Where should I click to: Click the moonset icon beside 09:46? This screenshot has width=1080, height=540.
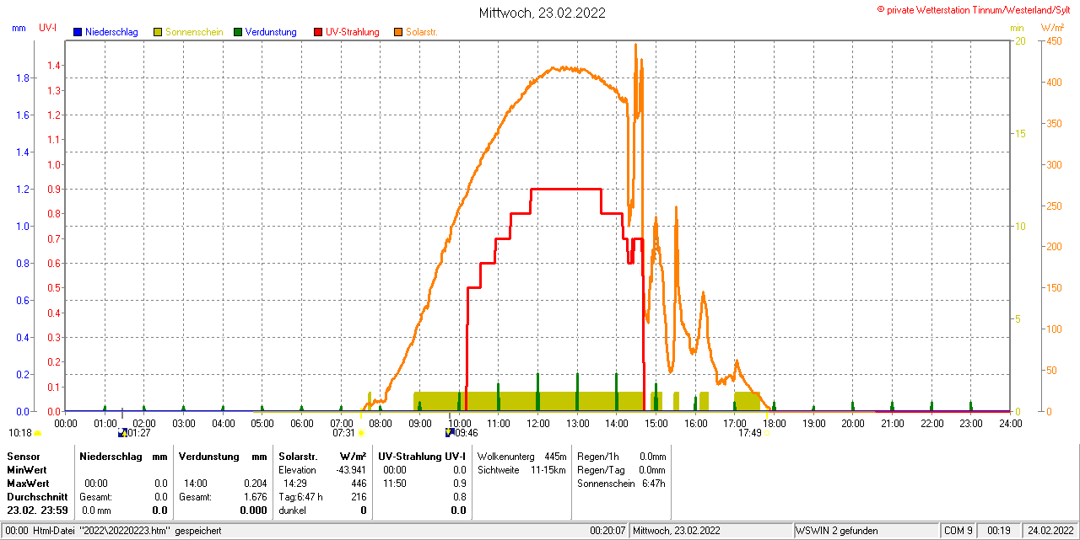[x=450, y=433]
